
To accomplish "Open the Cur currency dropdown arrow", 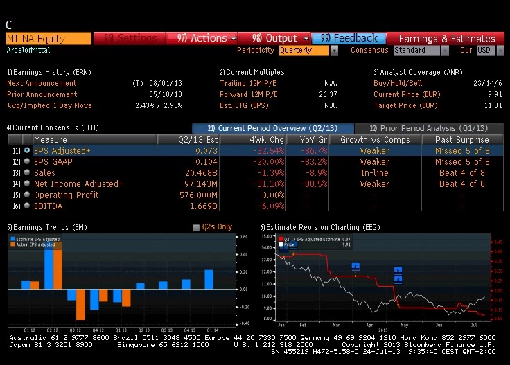I will pos(500,51).
